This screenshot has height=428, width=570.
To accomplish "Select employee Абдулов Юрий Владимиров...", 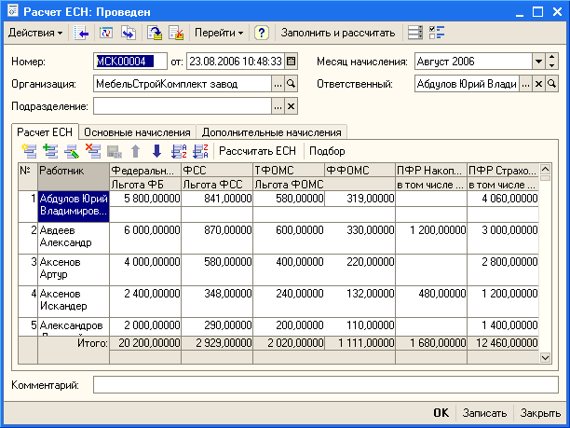I will (x=74, y=205).
